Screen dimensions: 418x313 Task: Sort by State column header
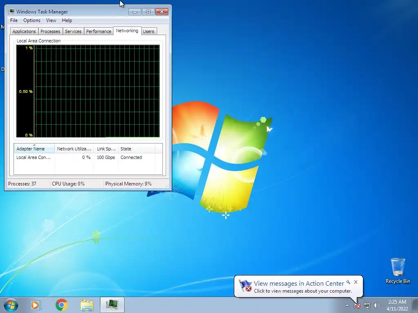point(136,149)
